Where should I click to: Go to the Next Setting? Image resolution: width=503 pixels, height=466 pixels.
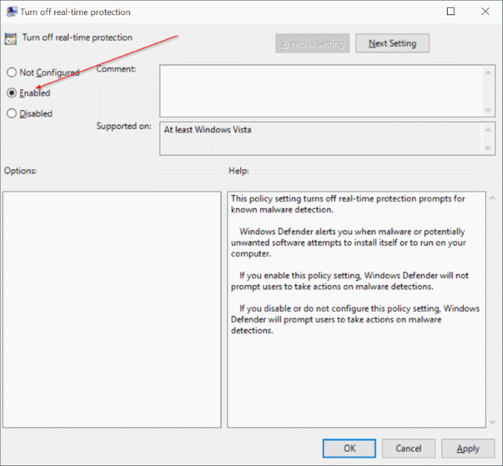tap(392, 43)
